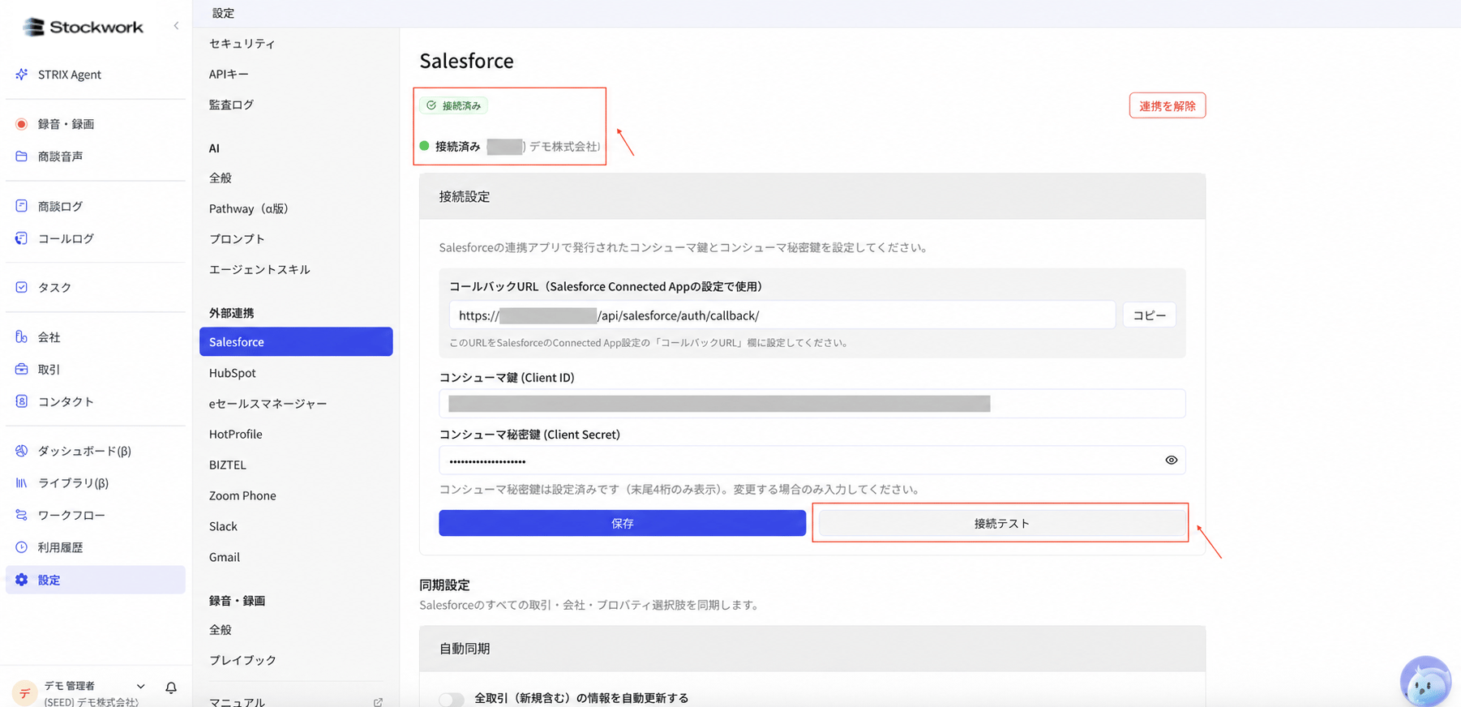The image size is (1461, 707).
Task: Click the コンシューマ鍵 Client ID field
Action: [x=812, y=404]
